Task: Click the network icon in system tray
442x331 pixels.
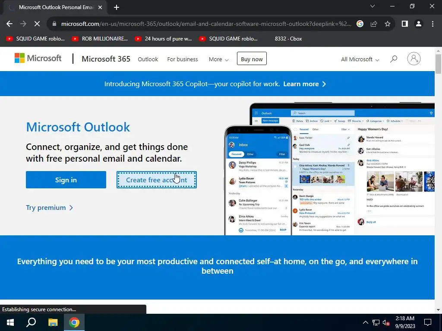Action: (x=376, y=322)
